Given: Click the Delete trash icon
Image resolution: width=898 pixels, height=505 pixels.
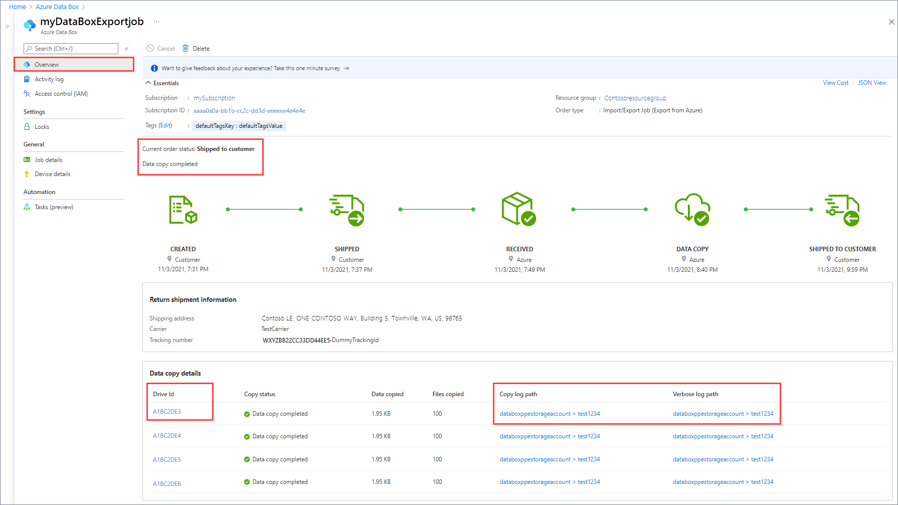Looking at the screenshot, I should pos(185,48).
